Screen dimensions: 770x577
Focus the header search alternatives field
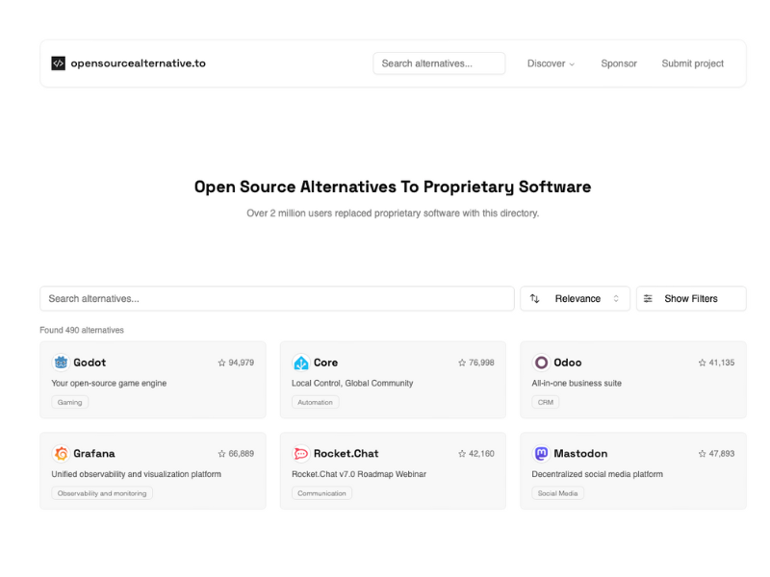pyautogui.click(x=439, y=63)
